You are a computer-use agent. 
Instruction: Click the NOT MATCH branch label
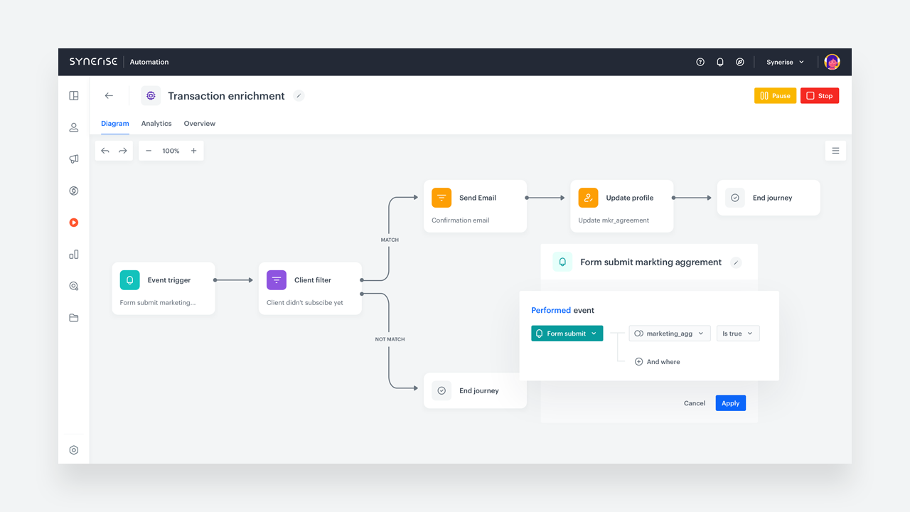[x=390, y=339]
